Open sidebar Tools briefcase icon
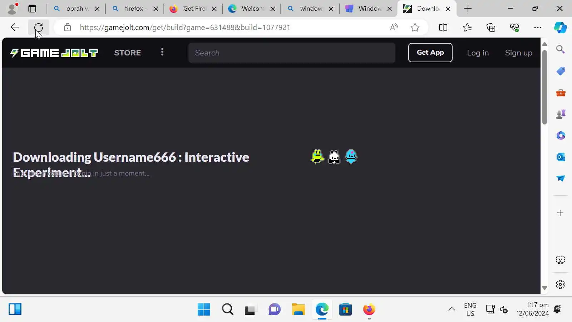 [561, 93]
